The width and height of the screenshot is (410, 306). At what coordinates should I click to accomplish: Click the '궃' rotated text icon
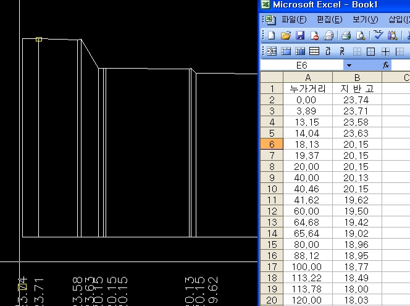342,51
